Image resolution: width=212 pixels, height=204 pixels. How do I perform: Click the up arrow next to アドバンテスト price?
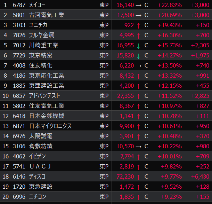[x=138, y=96]
